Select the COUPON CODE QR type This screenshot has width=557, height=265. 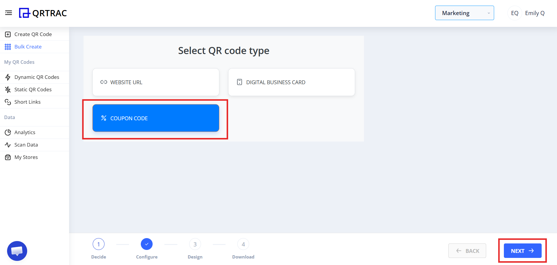tap(156, 118)
